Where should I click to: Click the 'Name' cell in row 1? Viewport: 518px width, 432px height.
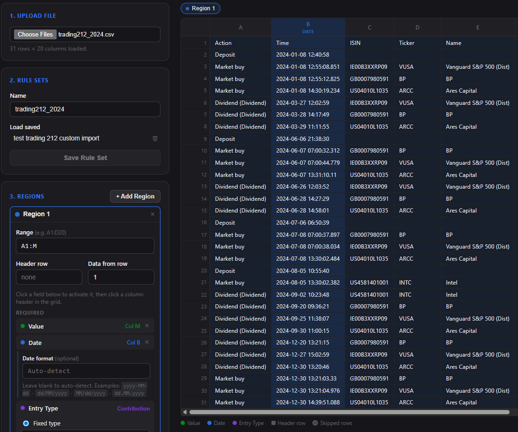pyautogui.click(x=478, y=43)
